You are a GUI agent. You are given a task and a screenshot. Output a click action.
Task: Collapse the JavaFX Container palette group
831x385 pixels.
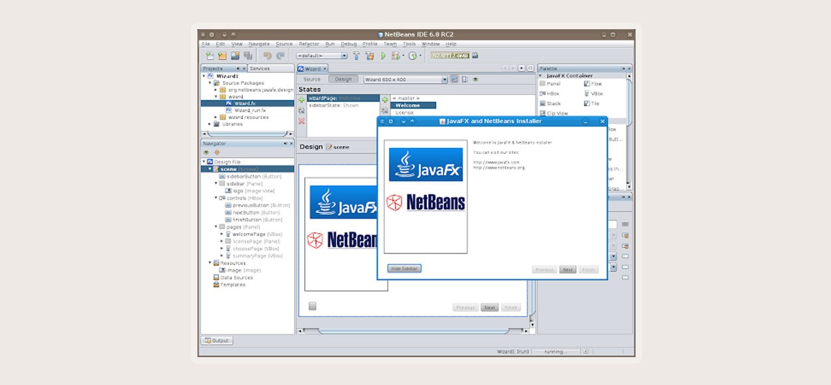click(x=540, y=76)
